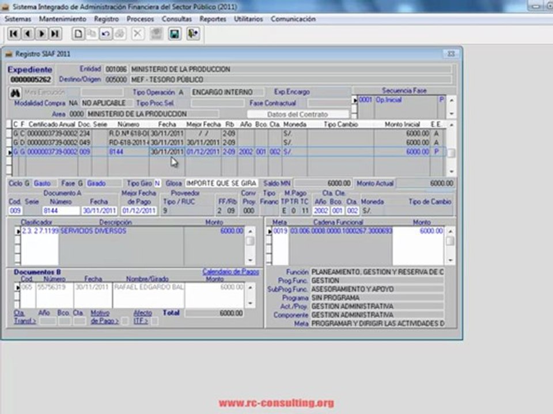This screenshot has height=414, width=553.
Task: Select the SERVICIOS DIVERSOS classifier row
Action: [132, 231]
